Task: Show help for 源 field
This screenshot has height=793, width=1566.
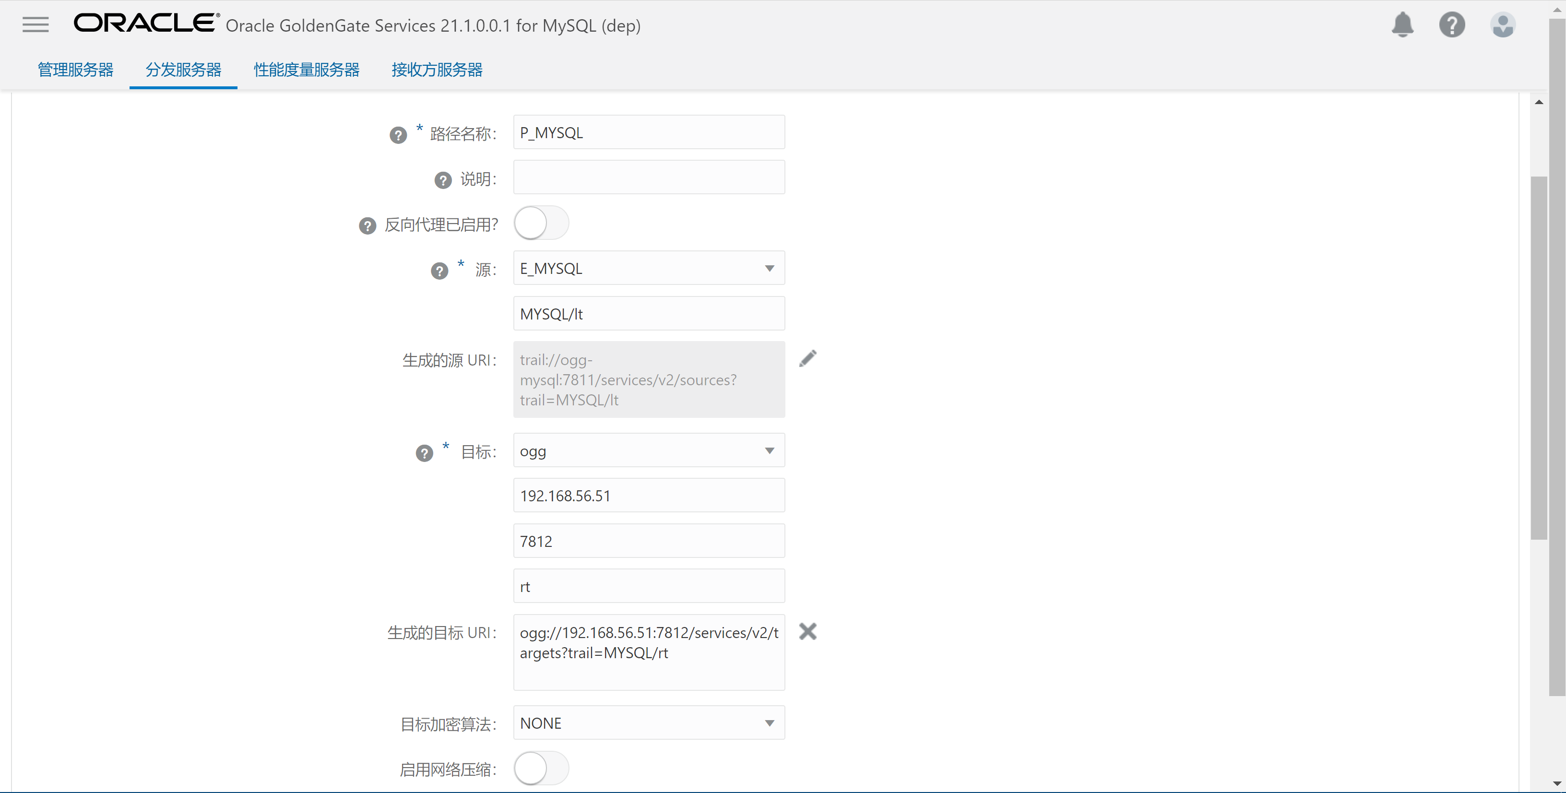Action: [x=439, y=271]
